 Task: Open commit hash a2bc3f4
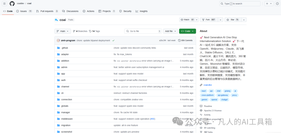[x=162, y=40]
